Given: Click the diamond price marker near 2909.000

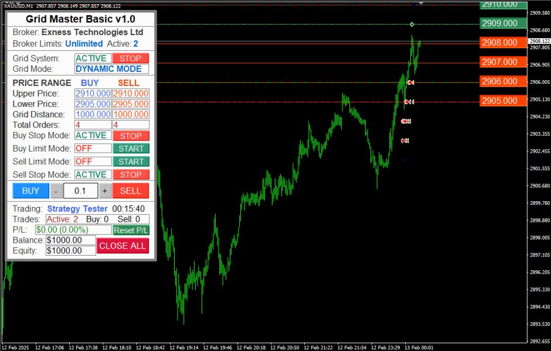Looking at the screenshot, I should pos(412,24).
